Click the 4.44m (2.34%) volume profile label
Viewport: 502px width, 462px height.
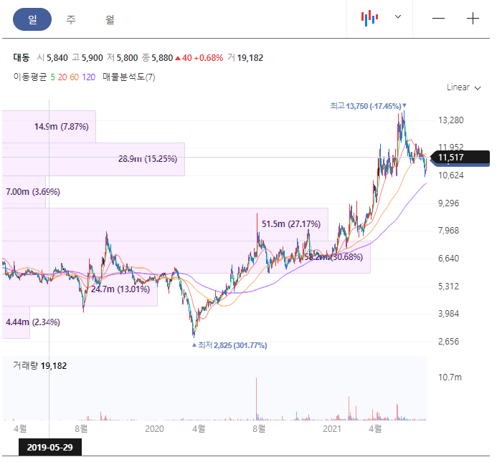click(33, 322)
